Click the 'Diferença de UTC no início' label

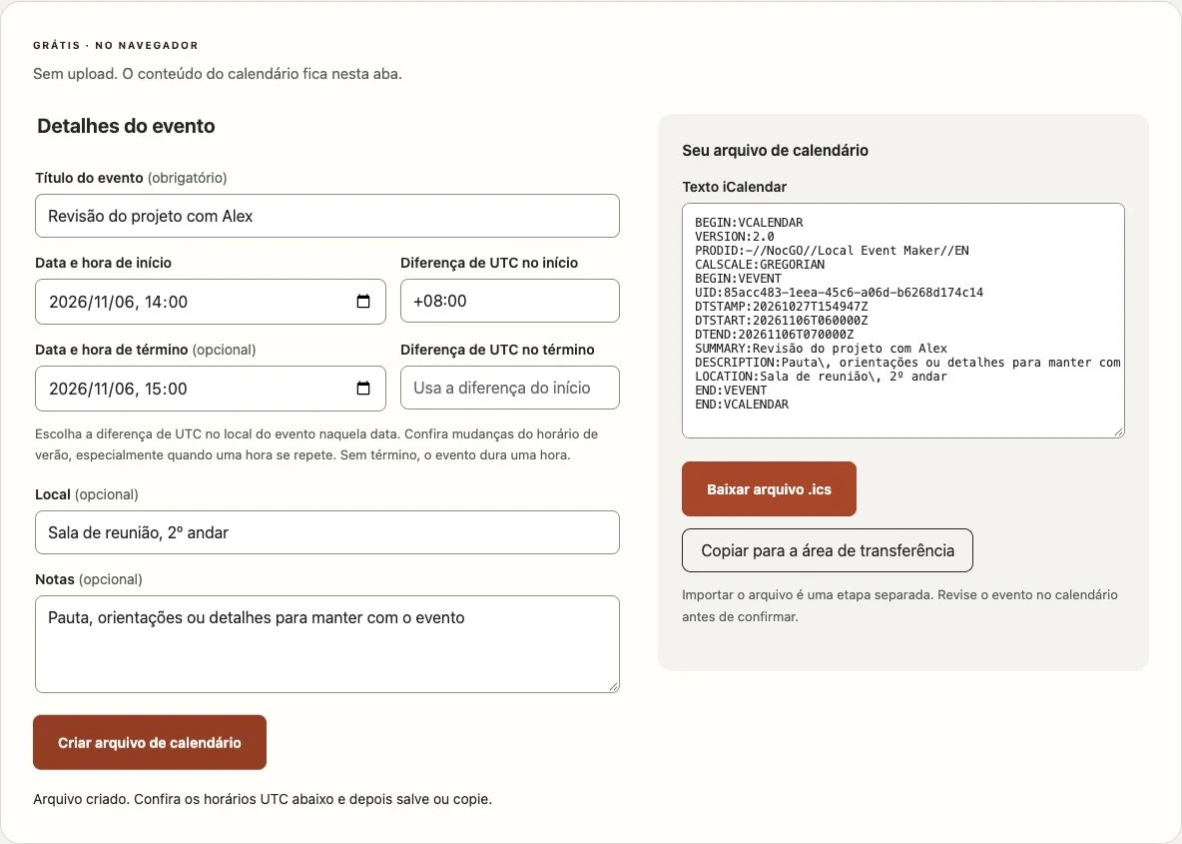(489, 264)
